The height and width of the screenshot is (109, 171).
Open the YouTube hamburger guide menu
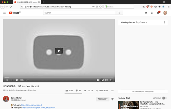coord(5,13)
